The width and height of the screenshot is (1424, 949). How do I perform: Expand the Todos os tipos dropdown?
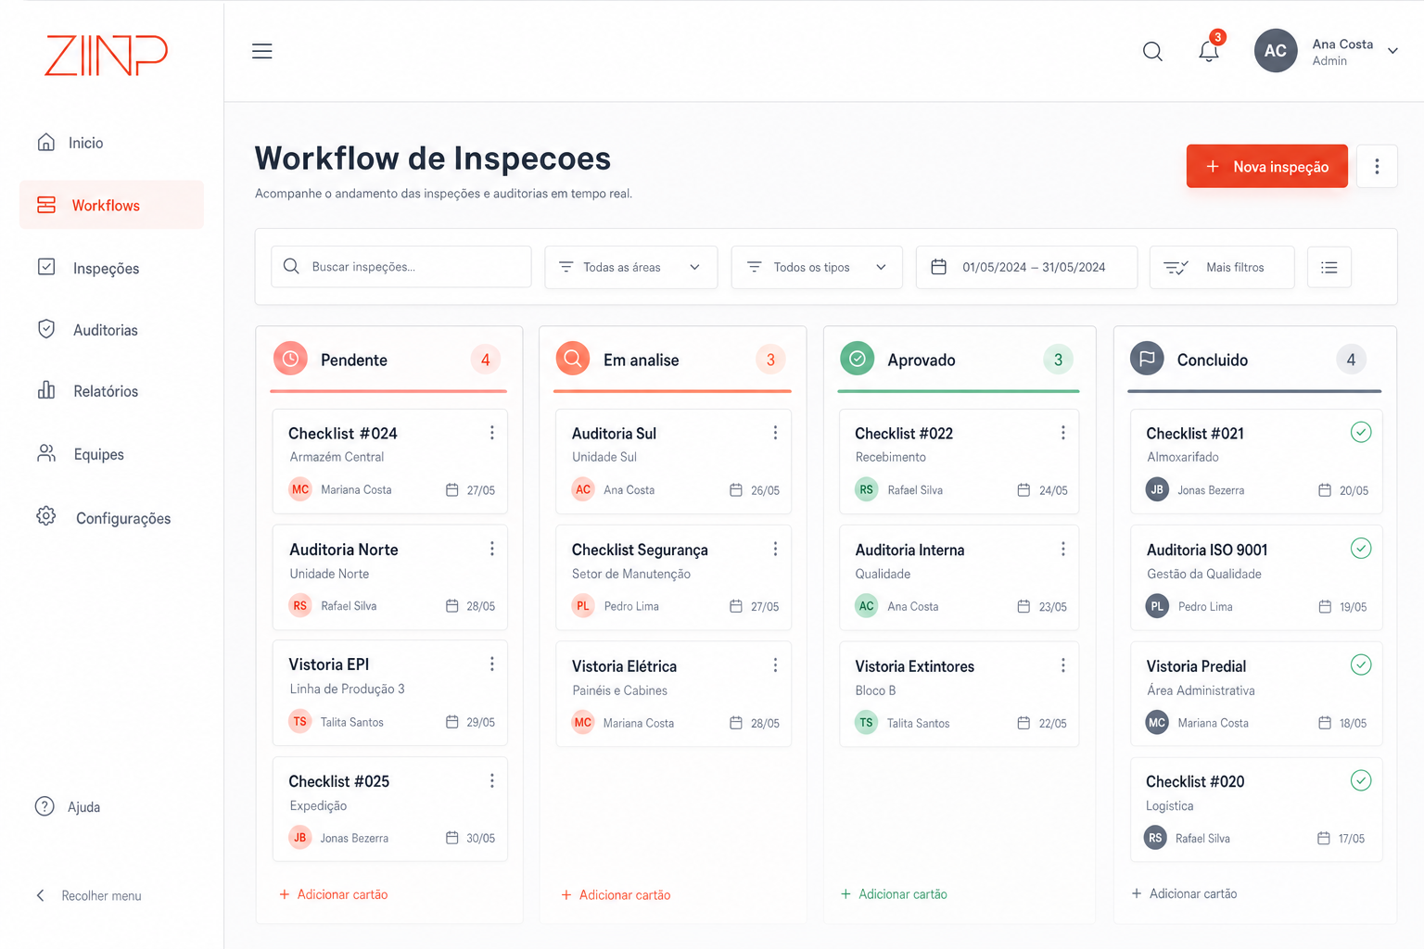[x=817, y=267]
